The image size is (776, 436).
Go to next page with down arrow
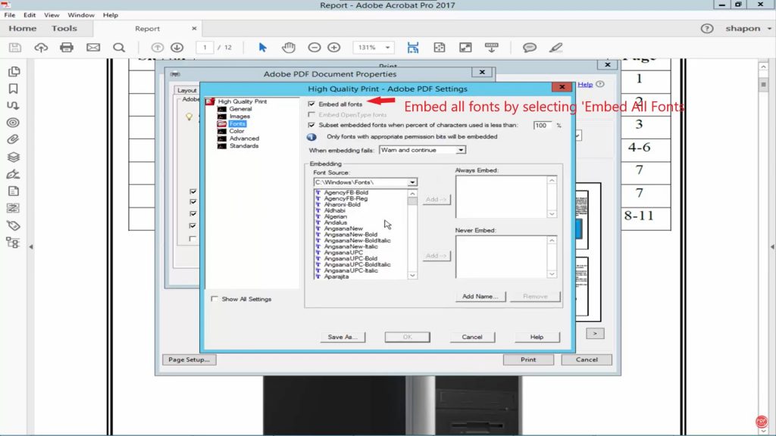(x=177, y=48)
